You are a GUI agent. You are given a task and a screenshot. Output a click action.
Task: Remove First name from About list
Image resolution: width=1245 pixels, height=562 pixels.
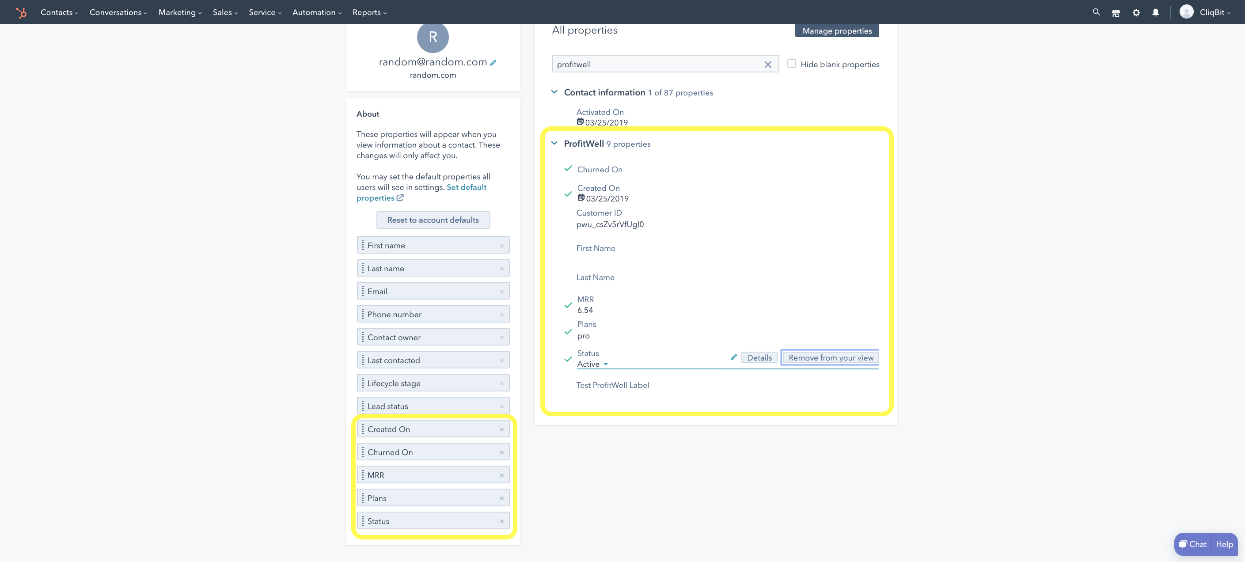[502, 246]
